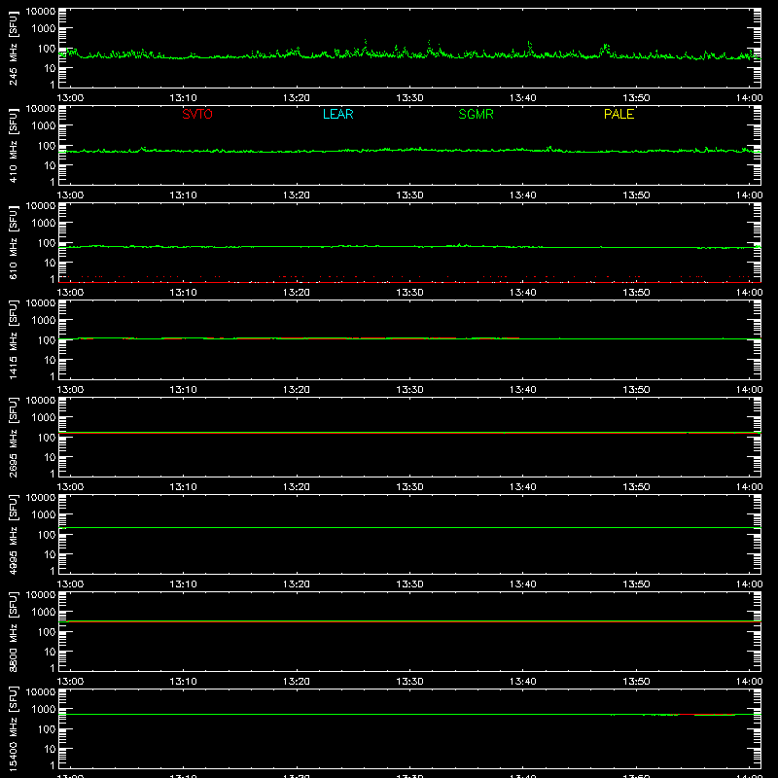Click the 10000 y-axis value in 245 MHz panel
Screen dimensions: 778x778
(41, 12)
